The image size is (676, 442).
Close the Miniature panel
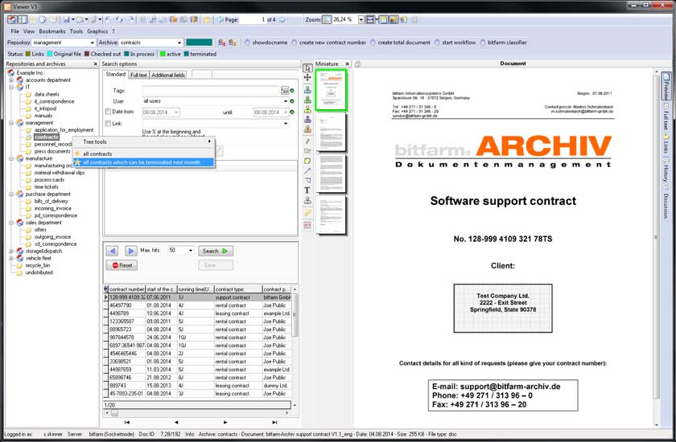pyautogui.click(x=347, y=63)
